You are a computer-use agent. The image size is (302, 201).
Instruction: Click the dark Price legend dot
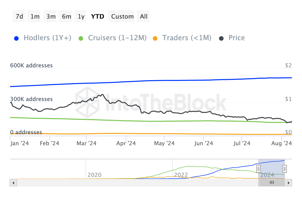221,38
